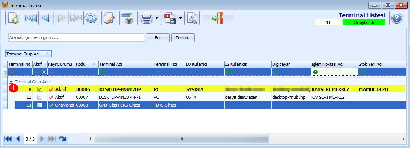Screen dimensions: 410x148
Task: Go to previous page in bottom navigator
Action: (x=18, y=139)
